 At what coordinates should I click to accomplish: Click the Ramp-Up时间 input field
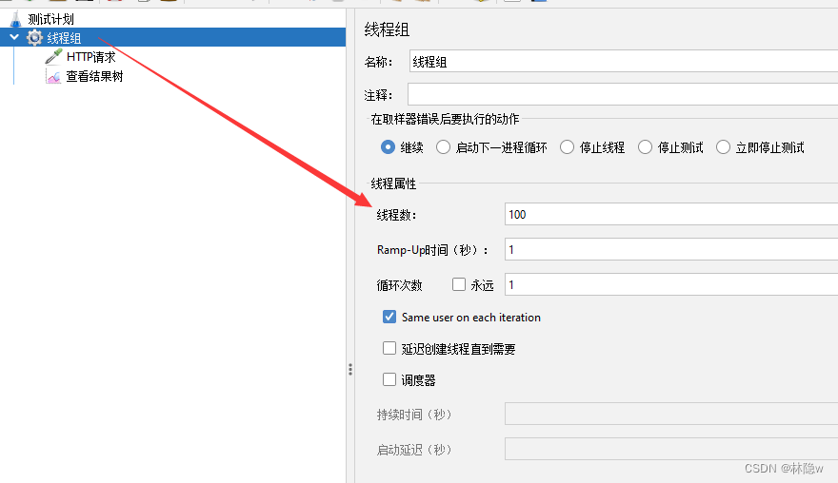click(671, 249)
